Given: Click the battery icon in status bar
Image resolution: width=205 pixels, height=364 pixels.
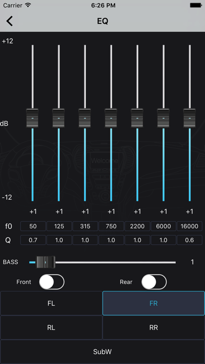Looking at the screenshot, I should pos(196,5).
